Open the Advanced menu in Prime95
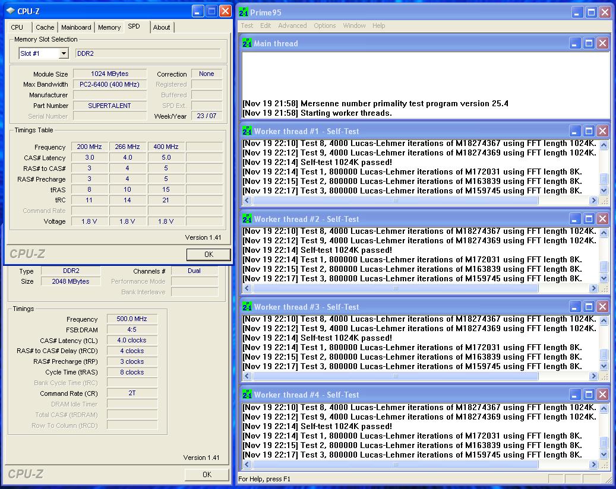The height and width of the screenshot is (489, 616). coord(292,26)
